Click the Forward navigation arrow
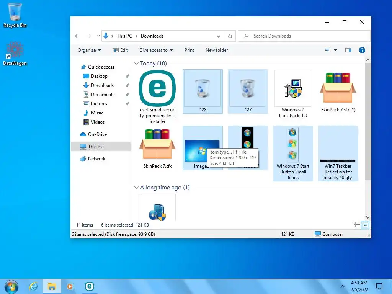This screenshot has width=392, height=294. [x=88, y=36]
